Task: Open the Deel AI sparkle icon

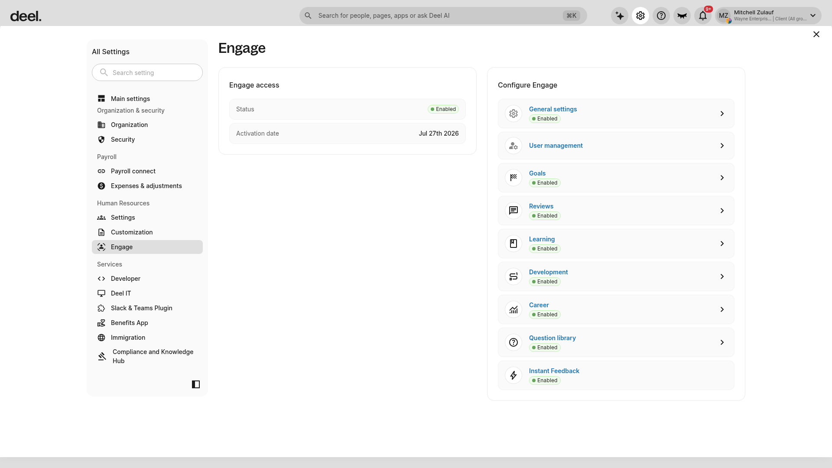Action: coord(620,16)
